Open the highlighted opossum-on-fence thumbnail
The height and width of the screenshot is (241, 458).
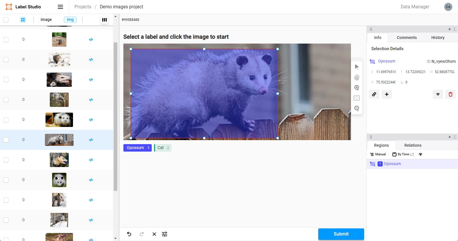(x=59, y=140)
